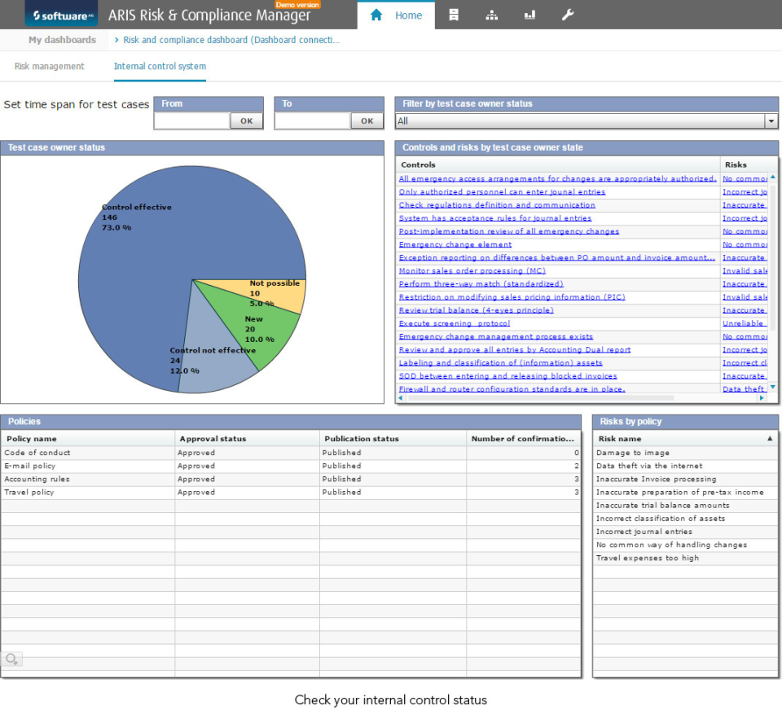Select the Internal control system tab
Screen dimensions: 782x719
[x=160, y=67]
